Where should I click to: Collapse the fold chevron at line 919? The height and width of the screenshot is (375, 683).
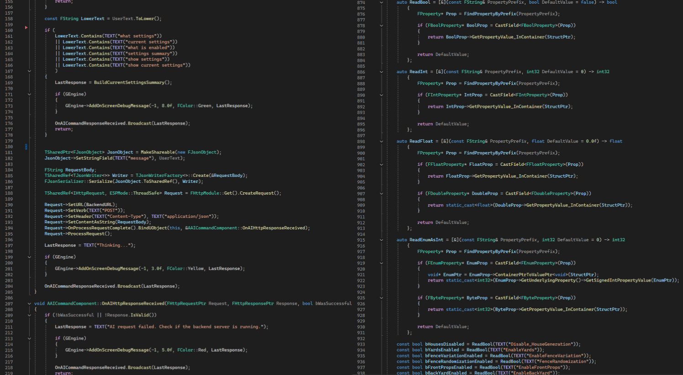tap(382, 263)
